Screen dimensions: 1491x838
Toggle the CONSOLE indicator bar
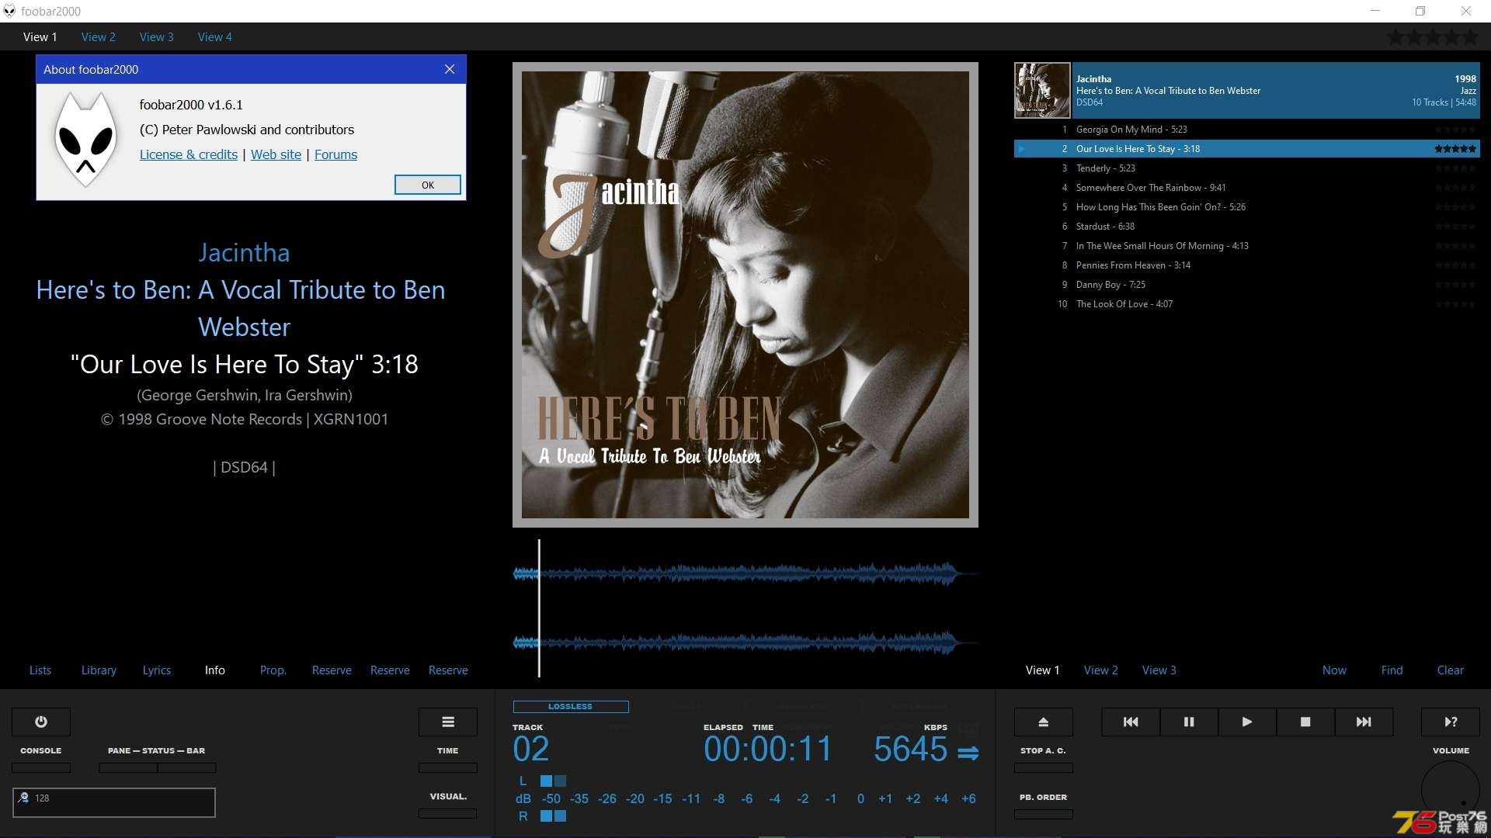[x=41, y=767]
